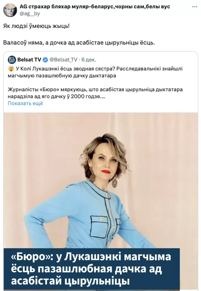Click the Belsat TV logo avatar
Viewport: 201px width, 291px height.
[x=12, y=60]
